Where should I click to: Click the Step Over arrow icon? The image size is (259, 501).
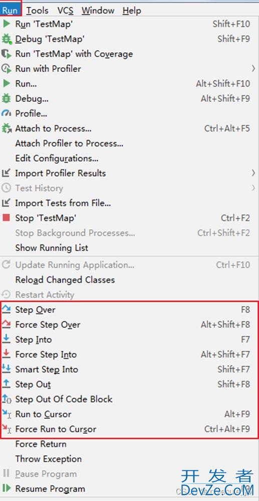[x=7, y=309]
